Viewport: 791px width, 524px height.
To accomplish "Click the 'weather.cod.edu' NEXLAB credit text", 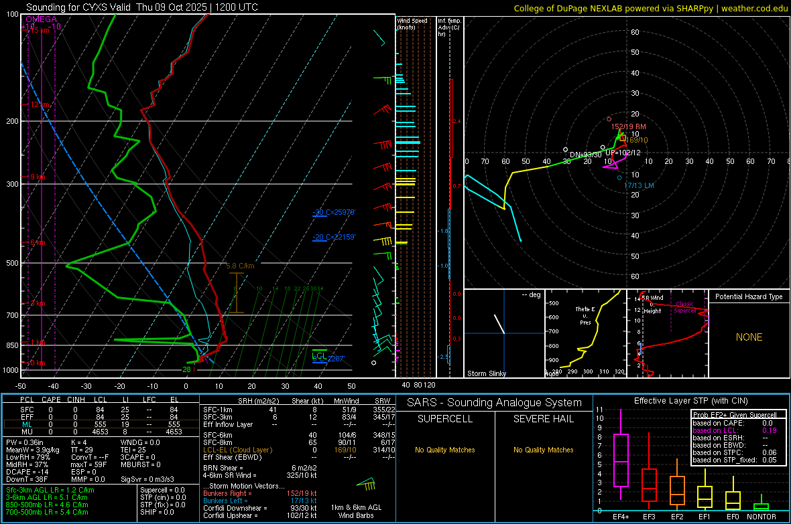I will (754, 8).
